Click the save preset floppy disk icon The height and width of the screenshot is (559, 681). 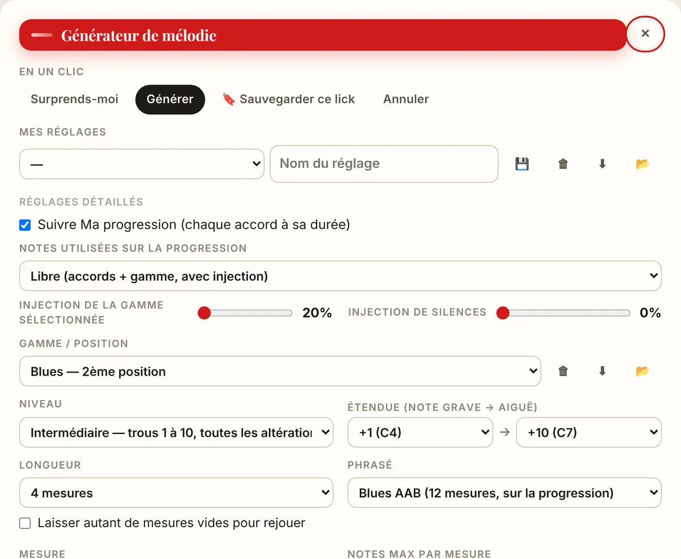[522, 164]
